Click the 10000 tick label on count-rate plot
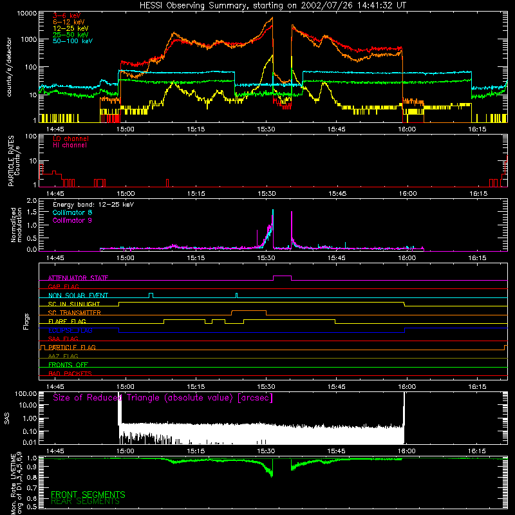This screenshot has width=515, height=515. click(27, 14)
